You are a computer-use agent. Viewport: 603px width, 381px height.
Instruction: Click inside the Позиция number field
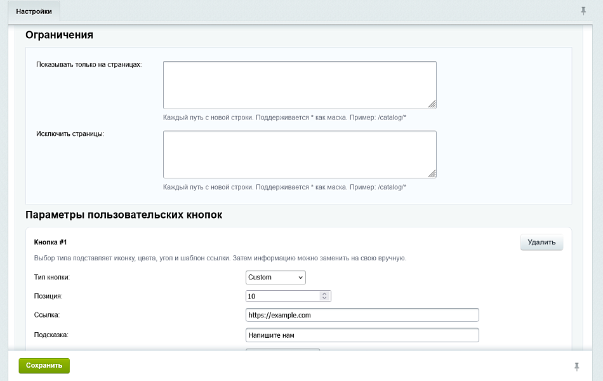point(282,297)
